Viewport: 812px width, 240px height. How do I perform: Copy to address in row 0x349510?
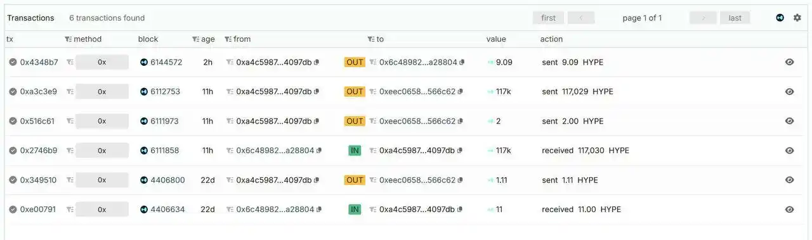(x=460, y=180)
